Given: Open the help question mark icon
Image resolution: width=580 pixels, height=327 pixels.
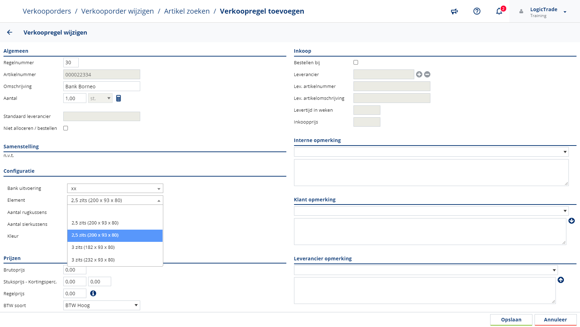Looking at the screenshot, I should 477,12.
